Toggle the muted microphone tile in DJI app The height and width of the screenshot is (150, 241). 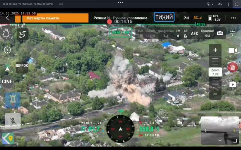[x=13, y=121]
